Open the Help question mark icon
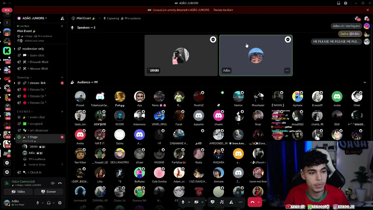 click(346, 3)
